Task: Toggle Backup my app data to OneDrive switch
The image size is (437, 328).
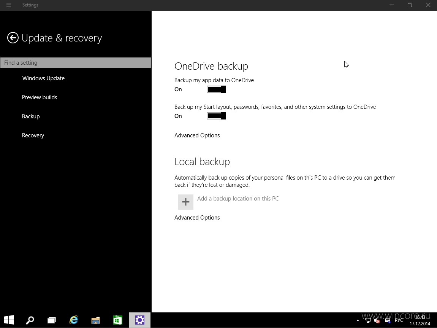Action: coord(216,89)
